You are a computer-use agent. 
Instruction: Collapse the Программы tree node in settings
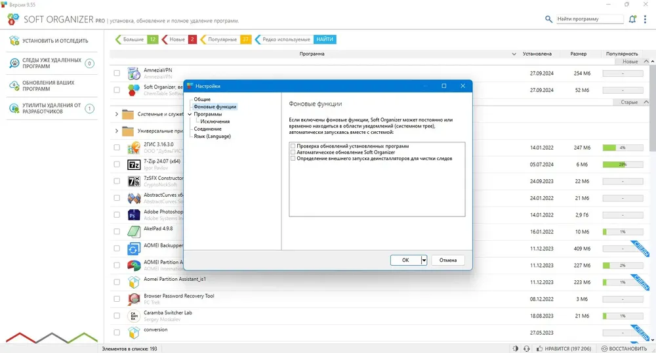point(190,114)
